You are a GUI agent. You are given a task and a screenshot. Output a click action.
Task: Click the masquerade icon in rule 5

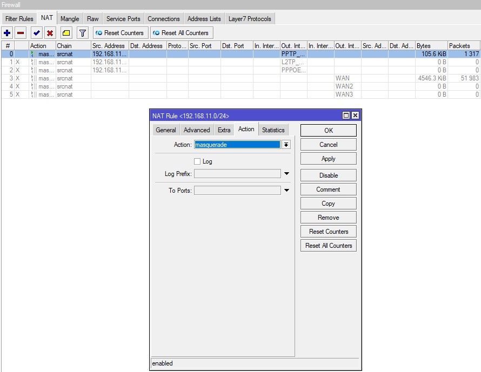[x=33, y=94]
